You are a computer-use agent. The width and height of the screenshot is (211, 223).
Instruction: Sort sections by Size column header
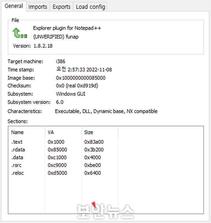(100, 132)
